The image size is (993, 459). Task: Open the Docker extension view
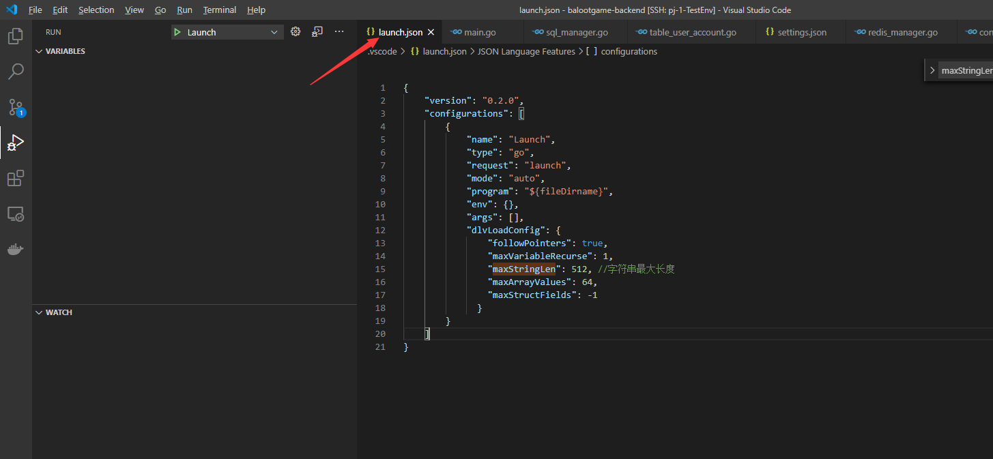click(15, 249)
